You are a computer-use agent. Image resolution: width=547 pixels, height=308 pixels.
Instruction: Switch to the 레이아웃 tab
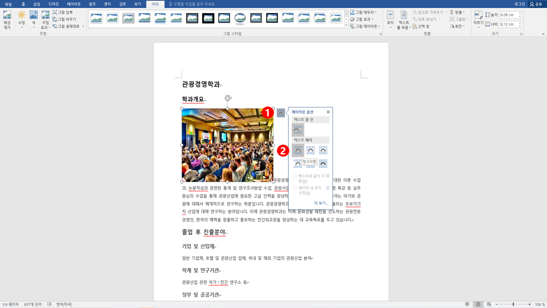pos(73,4)
